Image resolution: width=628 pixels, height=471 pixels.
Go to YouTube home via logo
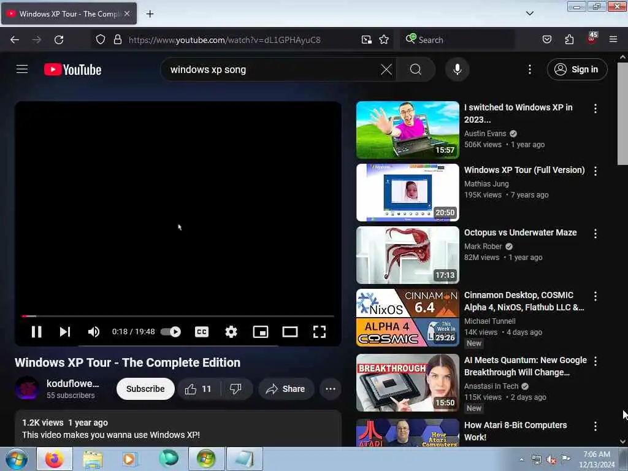point(72,70)
